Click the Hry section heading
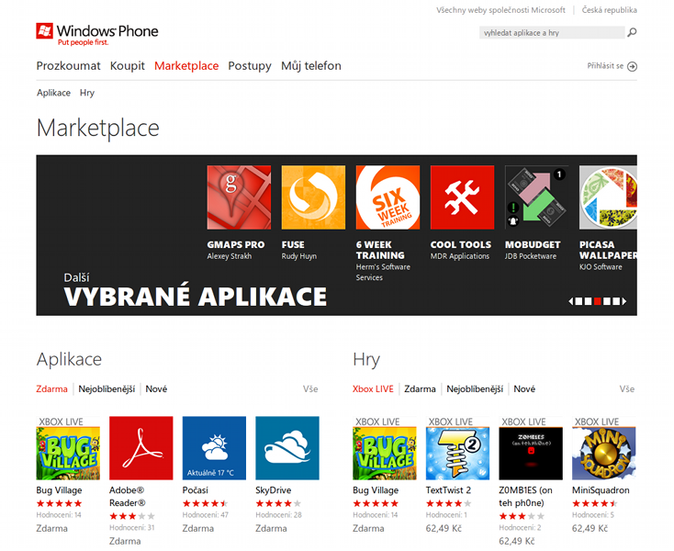The image size is (674, 551). 366,360
